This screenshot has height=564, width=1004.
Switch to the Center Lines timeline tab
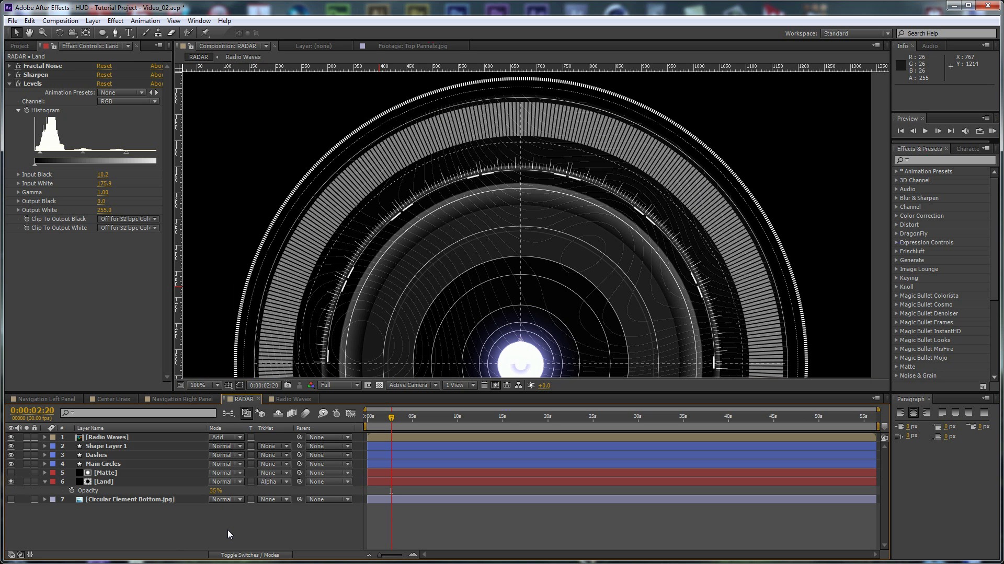113,399
